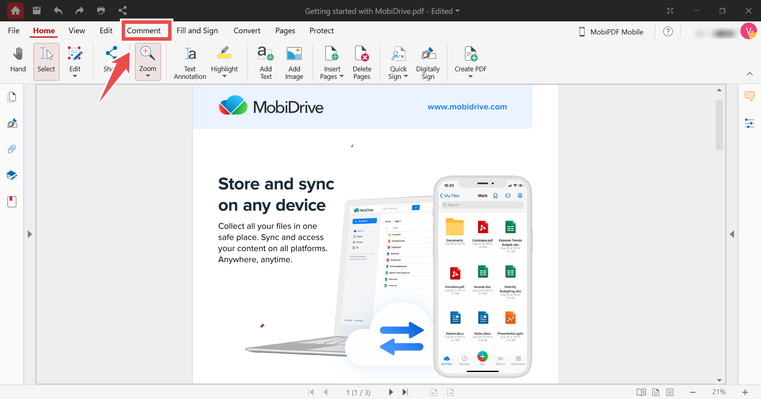
Task: Switch to the Convert tab
Action: (247, 31)
